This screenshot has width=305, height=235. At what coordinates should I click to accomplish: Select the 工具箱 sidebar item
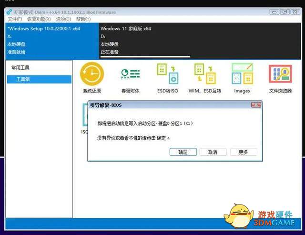pyautogui.click(x=39, y=79)
